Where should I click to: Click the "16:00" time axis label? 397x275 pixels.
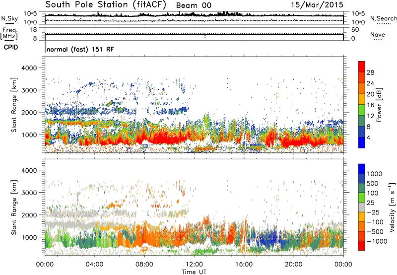coord(244,265)
